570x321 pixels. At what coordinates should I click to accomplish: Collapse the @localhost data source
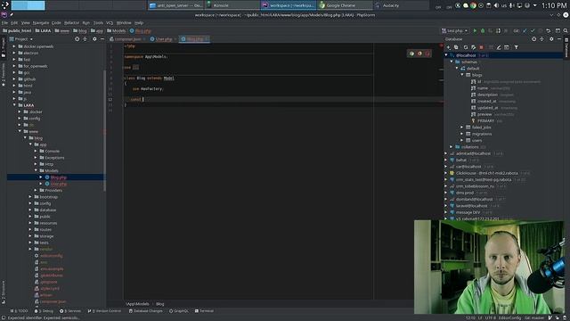click(446, 55)
